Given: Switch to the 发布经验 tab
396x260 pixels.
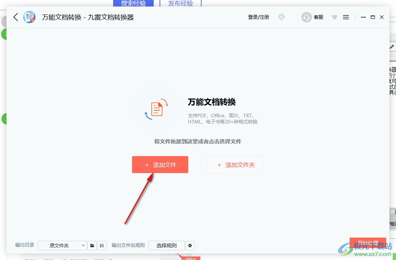Looking at the screenshot, I should point(181,4).
